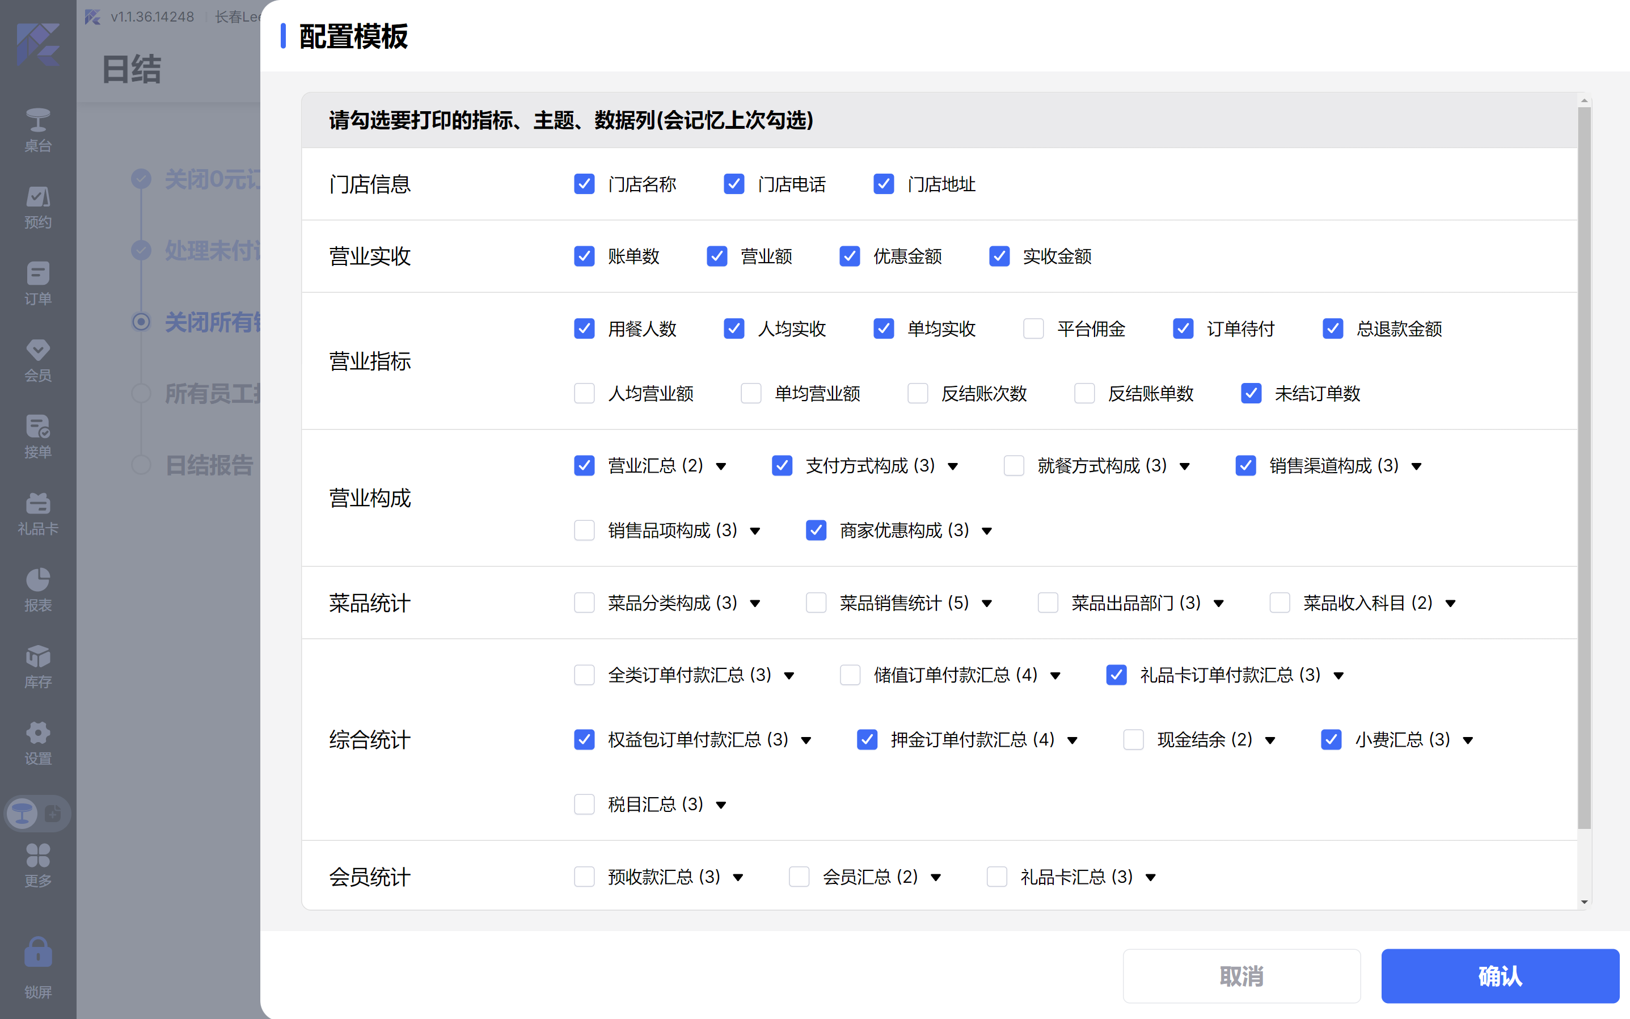
Task: Click the 确认 confirm button
Action: click(1500, 975)
